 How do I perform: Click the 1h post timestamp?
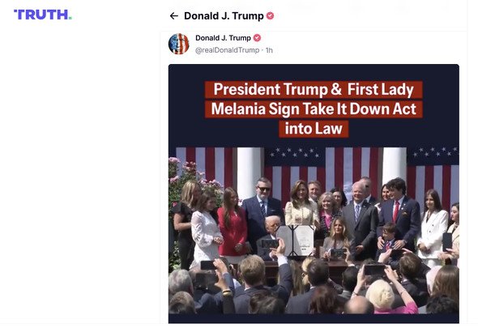[269, 50]
